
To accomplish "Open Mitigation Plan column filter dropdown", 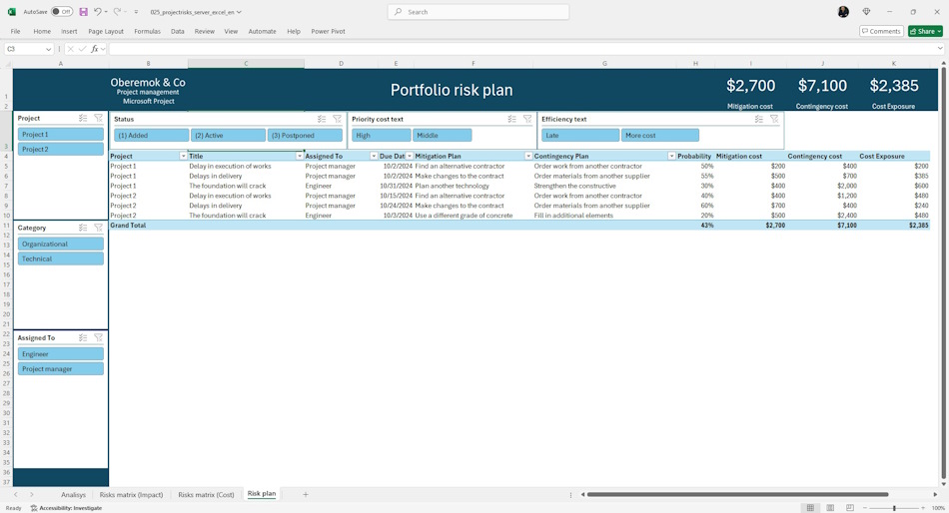I will [x=527, y=156].
